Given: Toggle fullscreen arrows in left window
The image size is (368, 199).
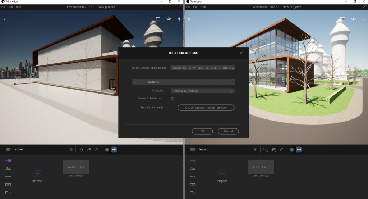Looking at the screenshot, I should (x=180, y=7).
